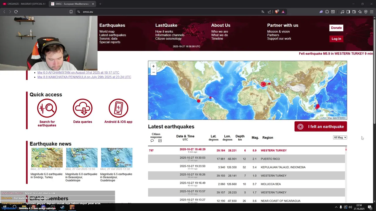The width and height of the screenshot is (376, 211).
Task: Click the Sindirgi Turkey news thumbnail
Action: coord(47,158)
